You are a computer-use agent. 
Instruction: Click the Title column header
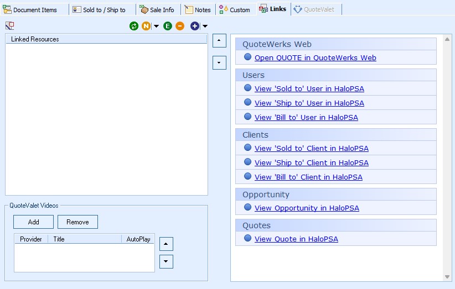(85, 239)
